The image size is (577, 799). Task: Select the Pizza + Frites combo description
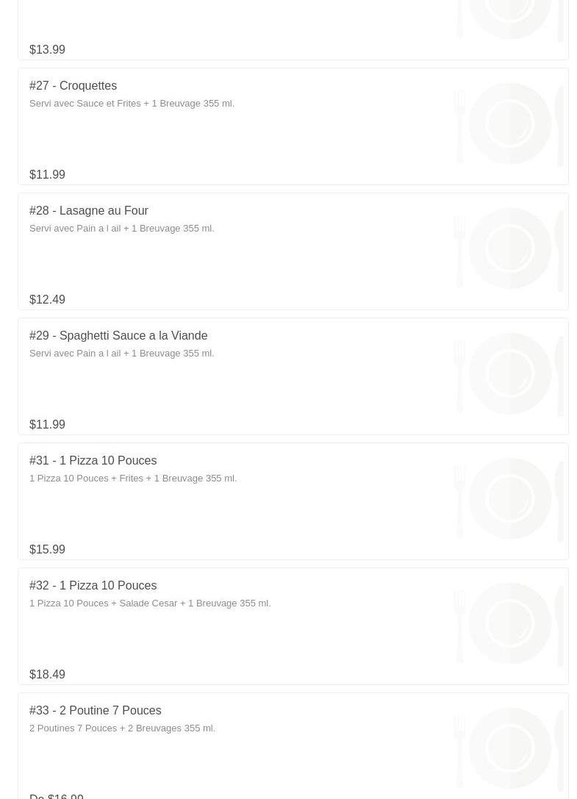tap(133, 479)
